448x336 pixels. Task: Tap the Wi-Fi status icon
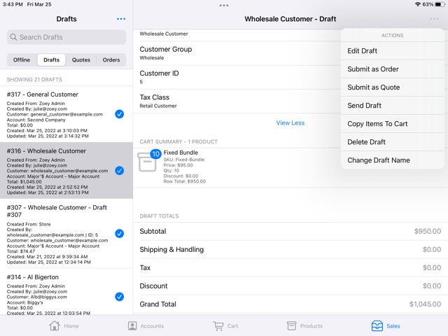point(418,4)
